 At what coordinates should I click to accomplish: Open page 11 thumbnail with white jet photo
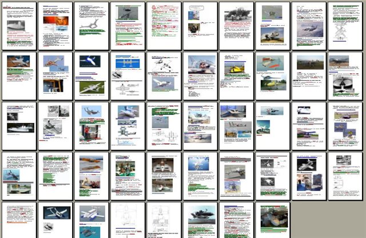coord(19,76)
